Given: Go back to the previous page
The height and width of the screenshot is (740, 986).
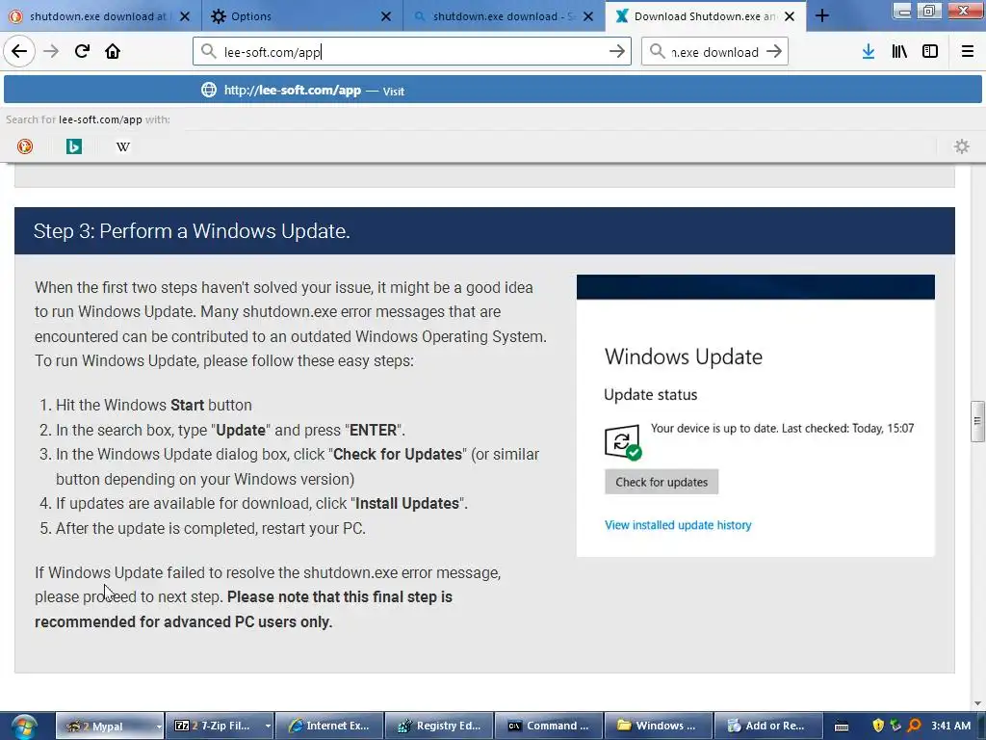Looking at the screenshot, I should click(x=19, y=51).
